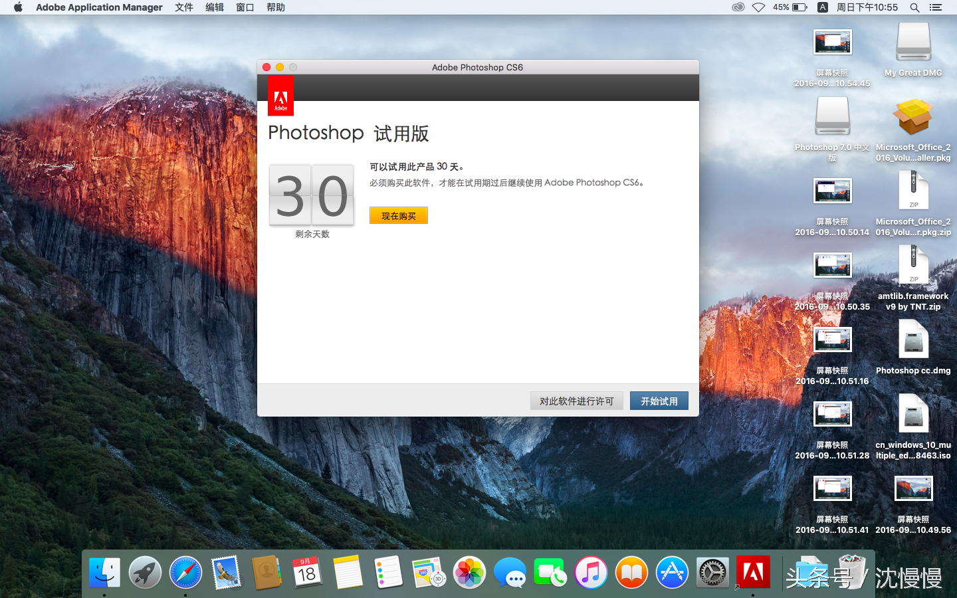Select amtlib.framework v9 by TNT.zip file
Viewport: 957px width, 598px height.
913,265
